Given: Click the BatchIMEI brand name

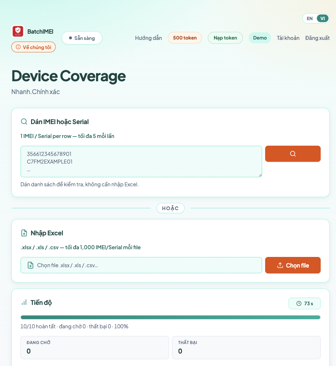Looking at the screenshot, I should pos(40,31).
